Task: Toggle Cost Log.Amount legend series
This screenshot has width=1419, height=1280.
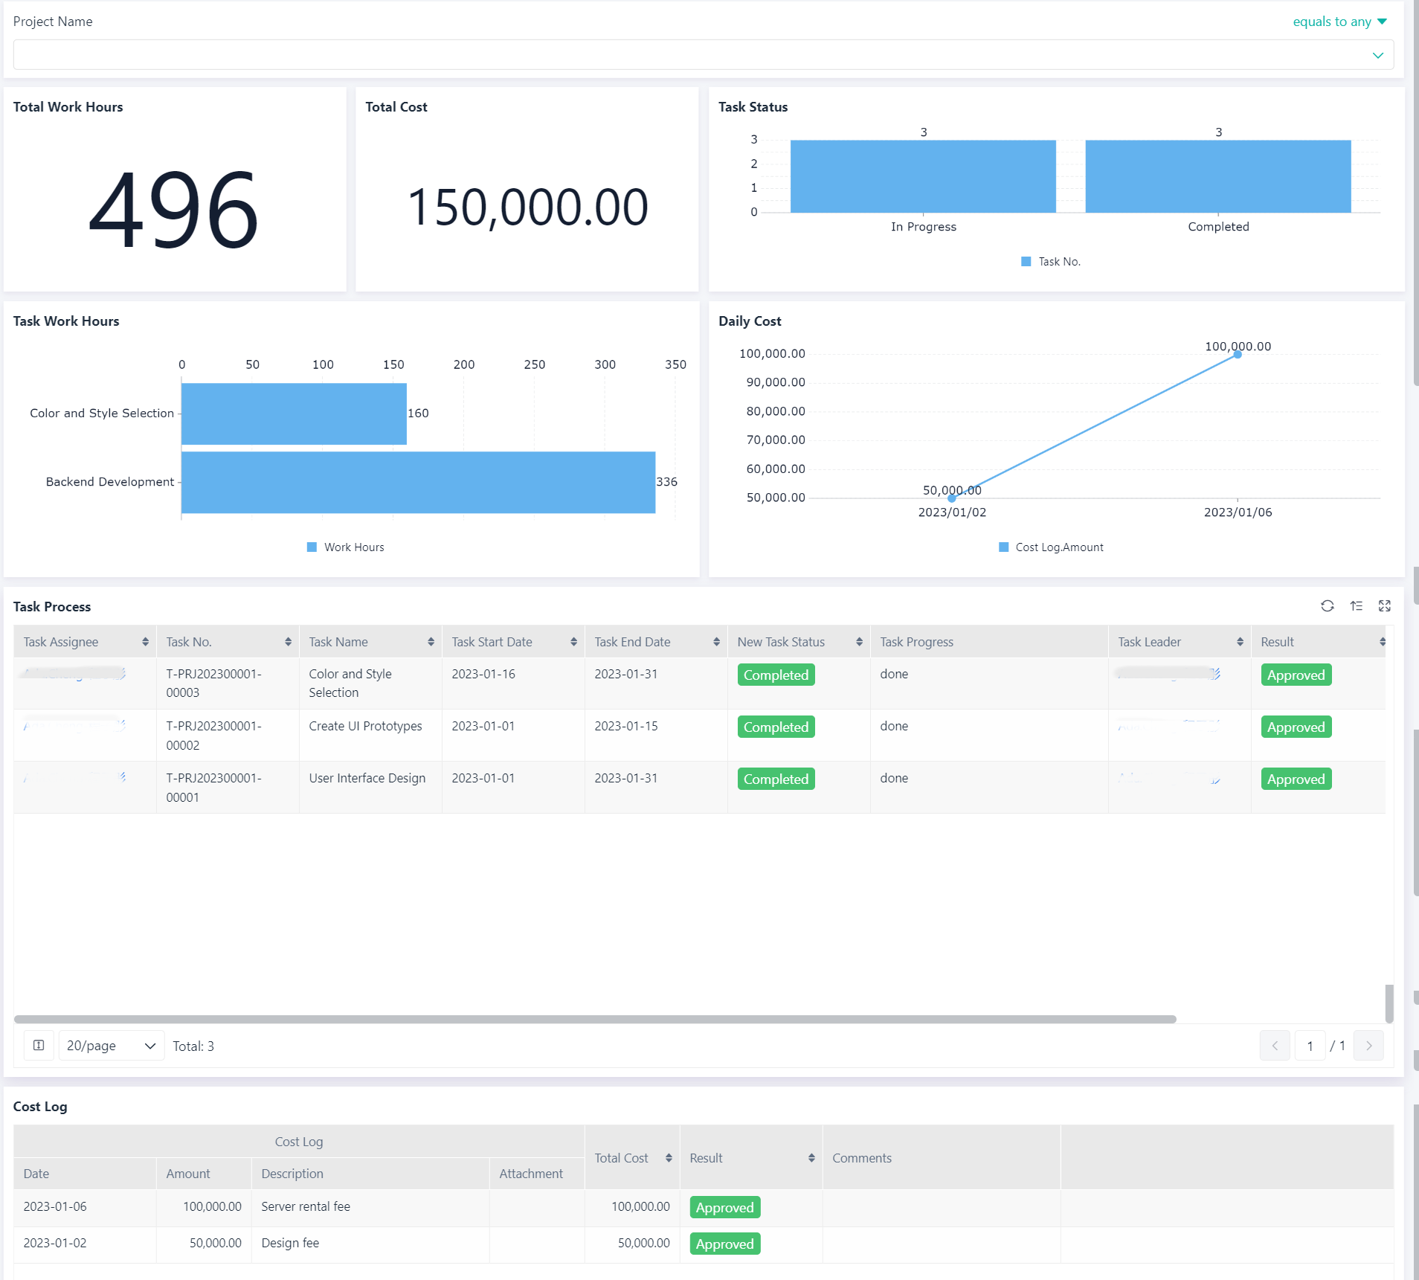Action: [x=1051, y=547]
